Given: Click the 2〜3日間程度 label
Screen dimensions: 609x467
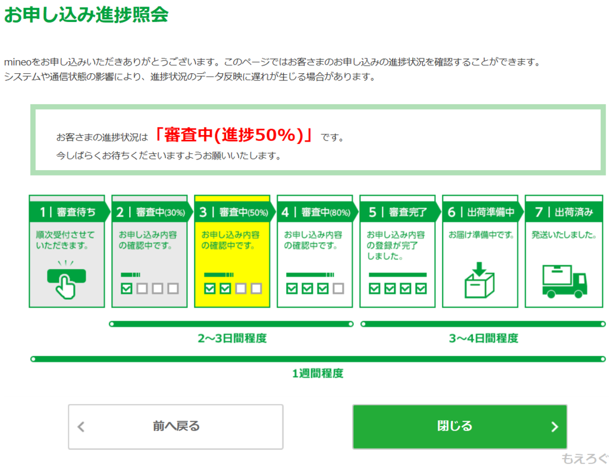Looking at the screenshot, I should coord(233,339).
